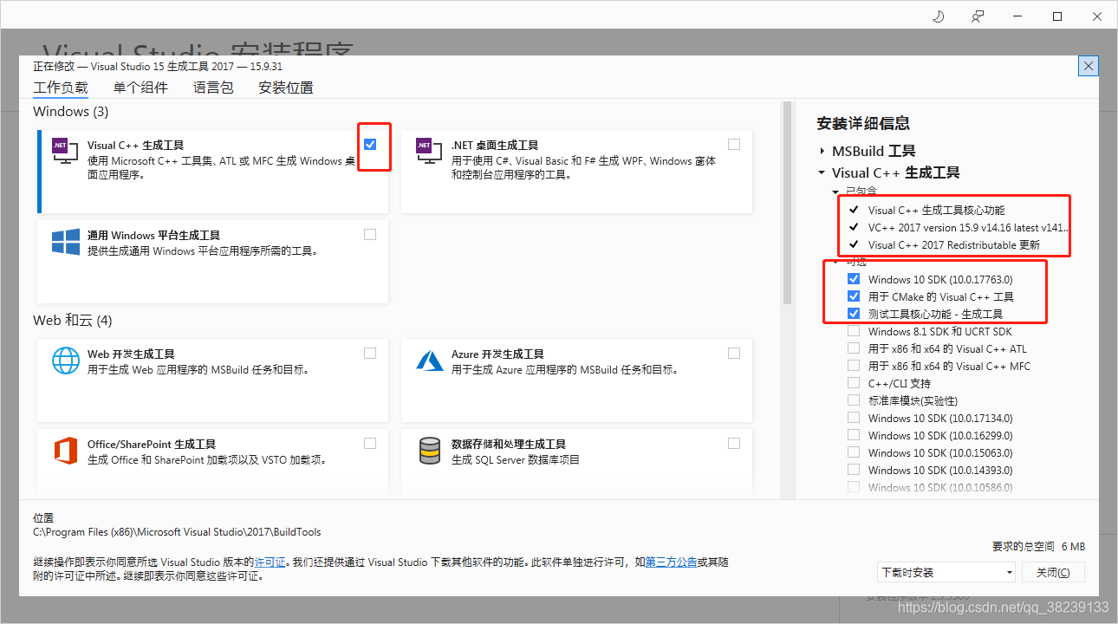The height and width of the screenshot is (624, 1118).
Task: Switch to the 工作负载 tab
Action: pyautogui.click(x=61, y=88)
